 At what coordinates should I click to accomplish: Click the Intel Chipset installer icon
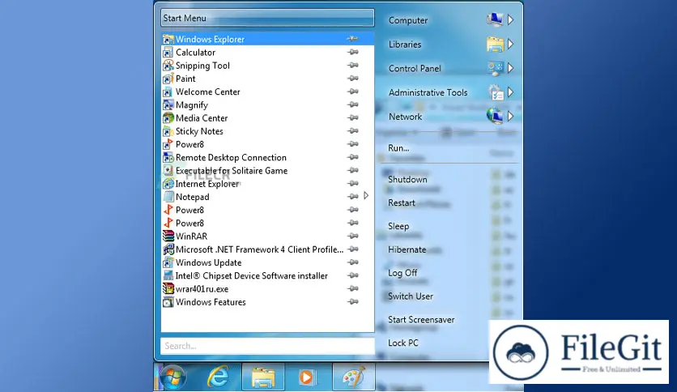click(168, 276)
